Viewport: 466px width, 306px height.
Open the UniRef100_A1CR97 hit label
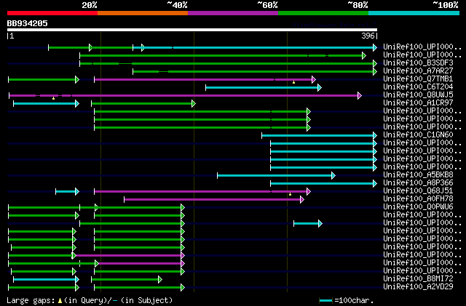click(418, 102)
